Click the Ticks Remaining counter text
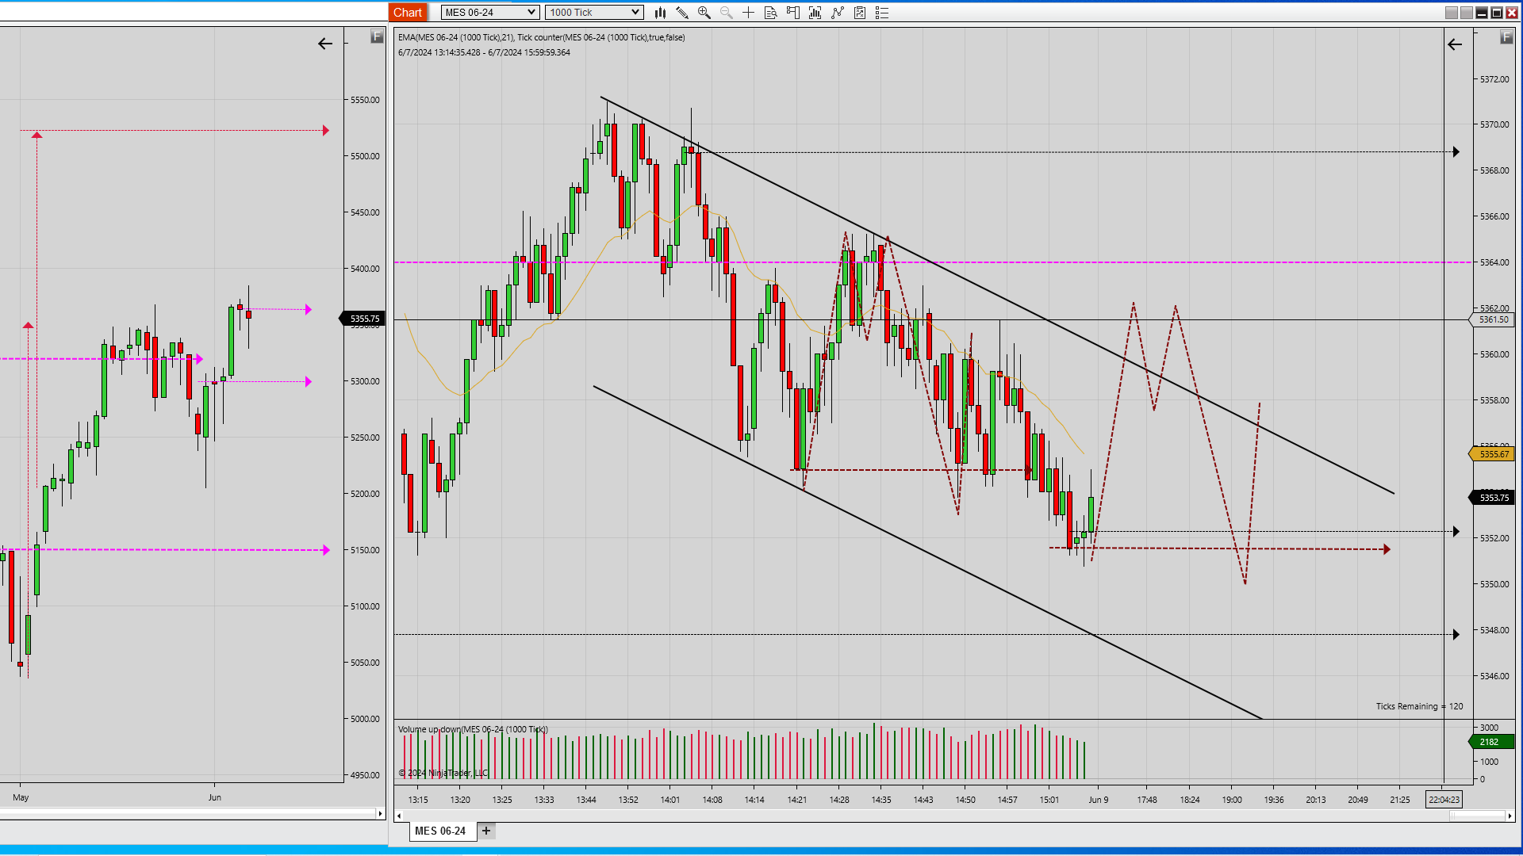The height and width of the screenshot is (856, 1523). 1419,706
